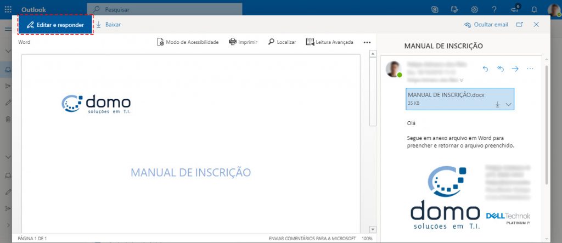562x243 pixels.
Task: Click the MANUAL DE INSCRIÇÃO document heading
Action: (190, 172)
